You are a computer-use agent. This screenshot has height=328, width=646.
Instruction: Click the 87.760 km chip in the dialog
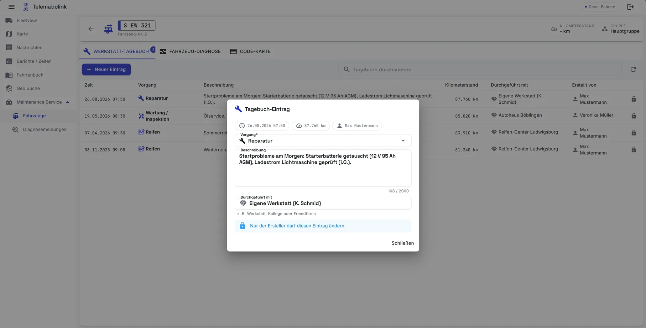tap(311, 125)
